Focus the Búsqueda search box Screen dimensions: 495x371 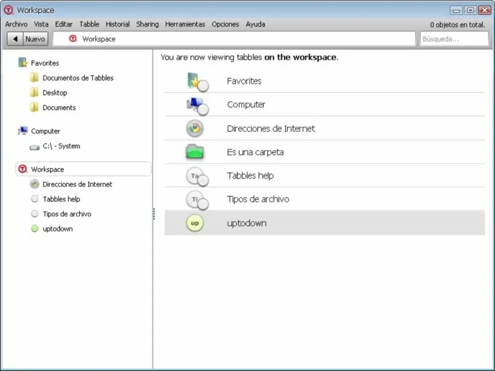click(454, 39)
